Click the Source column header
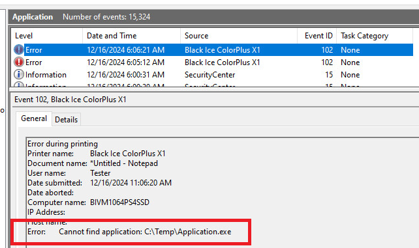Viewport: 419px width, 248px height. 239,36
